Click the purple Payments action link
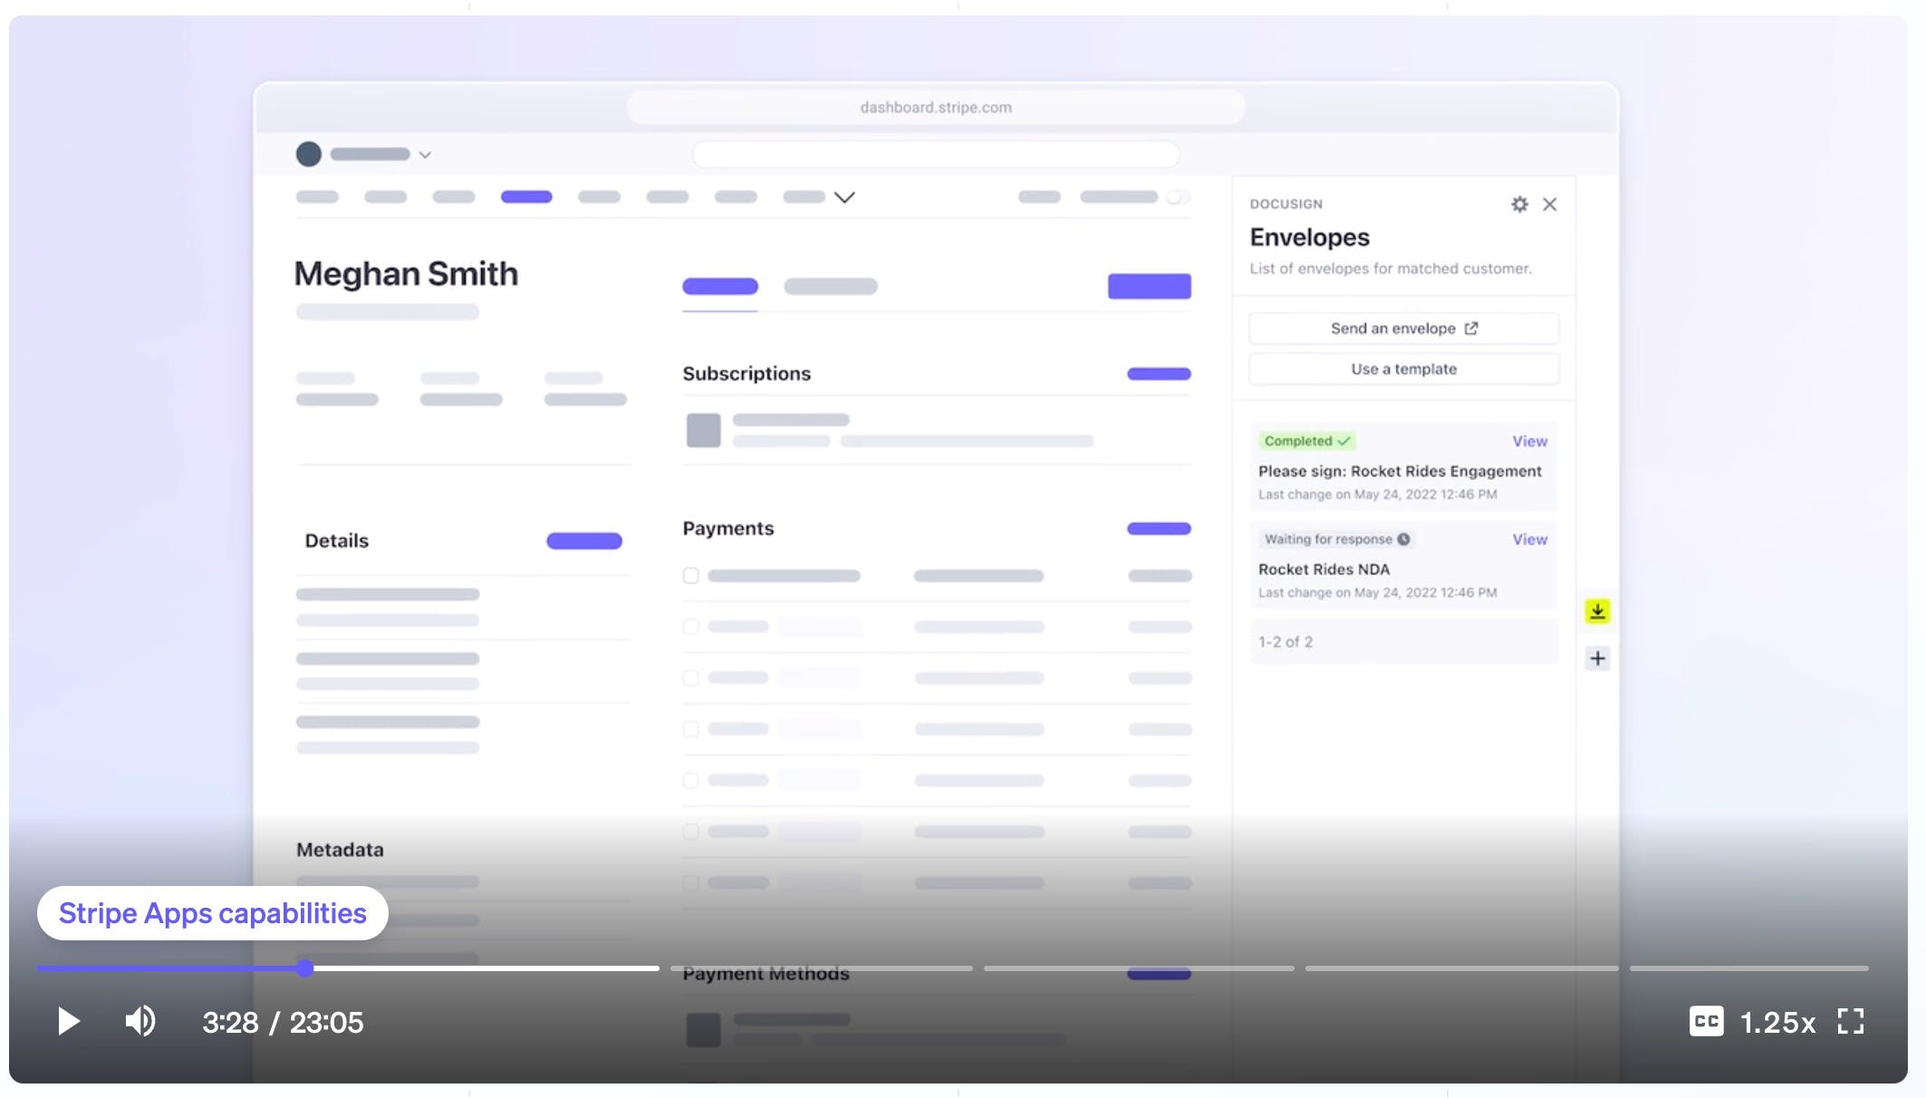The image size is (1926, 1098). click(1159, 528)
